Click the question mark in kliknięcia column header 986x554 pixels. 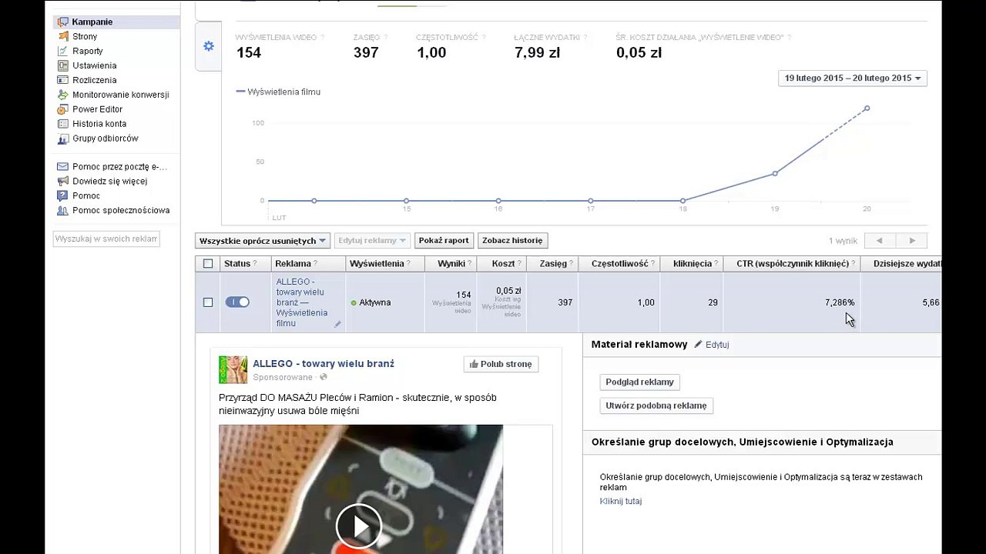[x=717, y=264]
